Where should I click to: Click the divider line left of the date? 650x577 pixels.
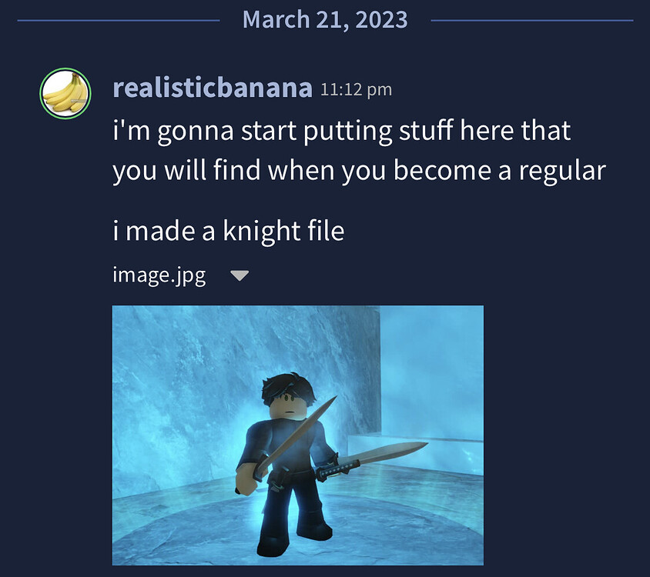point(119,20)
